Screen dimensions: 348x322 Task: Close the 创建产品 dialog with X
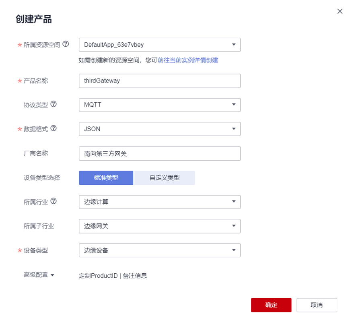click(x=340, y=12)
